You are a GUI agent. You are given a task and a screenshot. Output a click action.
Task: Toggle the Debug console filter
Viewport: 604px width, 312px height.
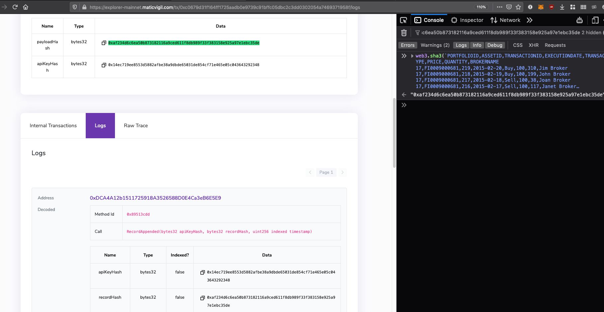click(x=495, y=45)
